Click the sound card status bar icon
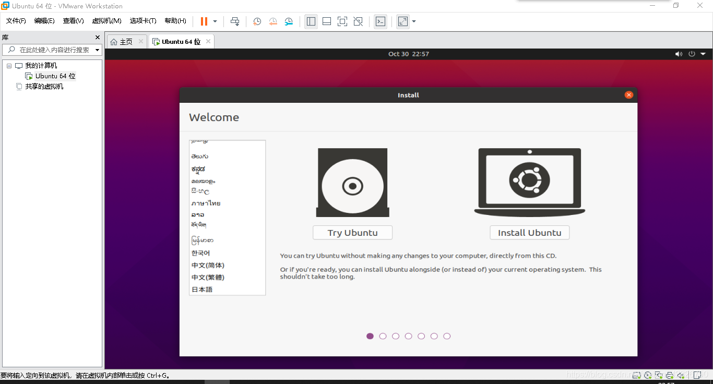This screenshot has height=384, width=713. coord(681,375)
